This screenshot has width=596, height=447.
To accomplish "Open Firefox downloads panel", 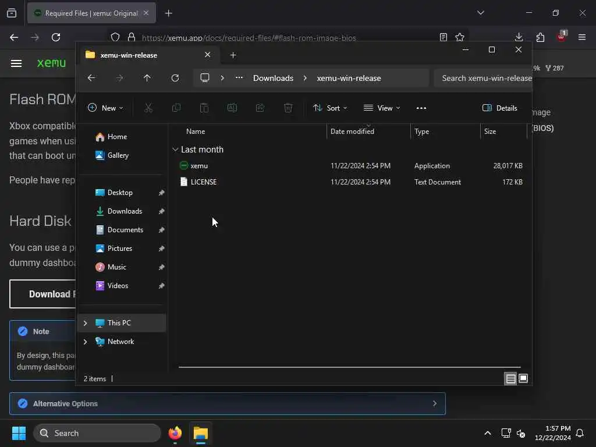I will [x=519, y=37].
